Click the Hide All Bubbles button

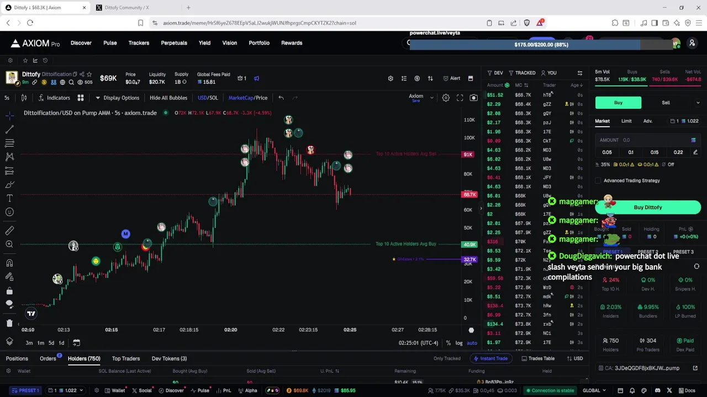[168, 98]
